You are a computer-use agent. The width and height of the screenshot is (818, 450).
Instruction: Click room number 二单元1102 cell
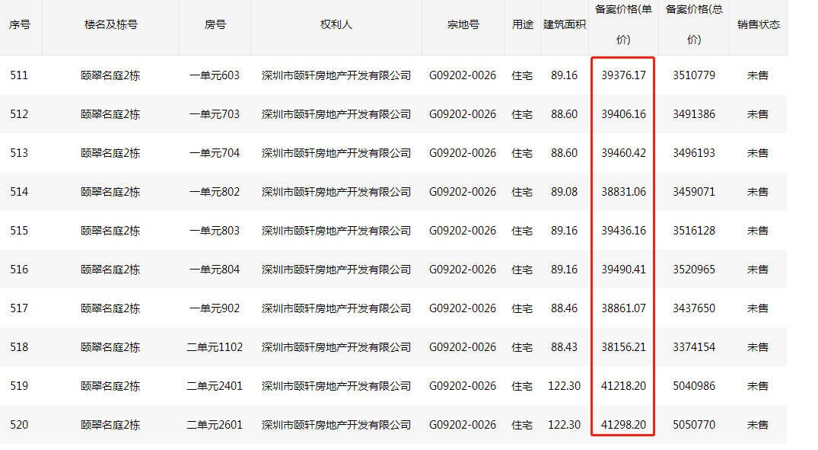(215, 347)
